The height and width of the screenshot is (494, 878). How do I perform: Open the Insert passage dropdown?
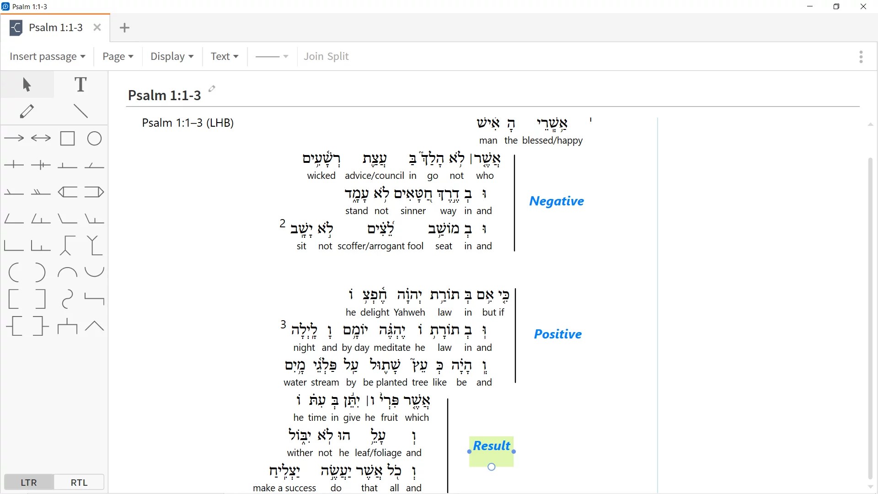[x=47, y=56]
